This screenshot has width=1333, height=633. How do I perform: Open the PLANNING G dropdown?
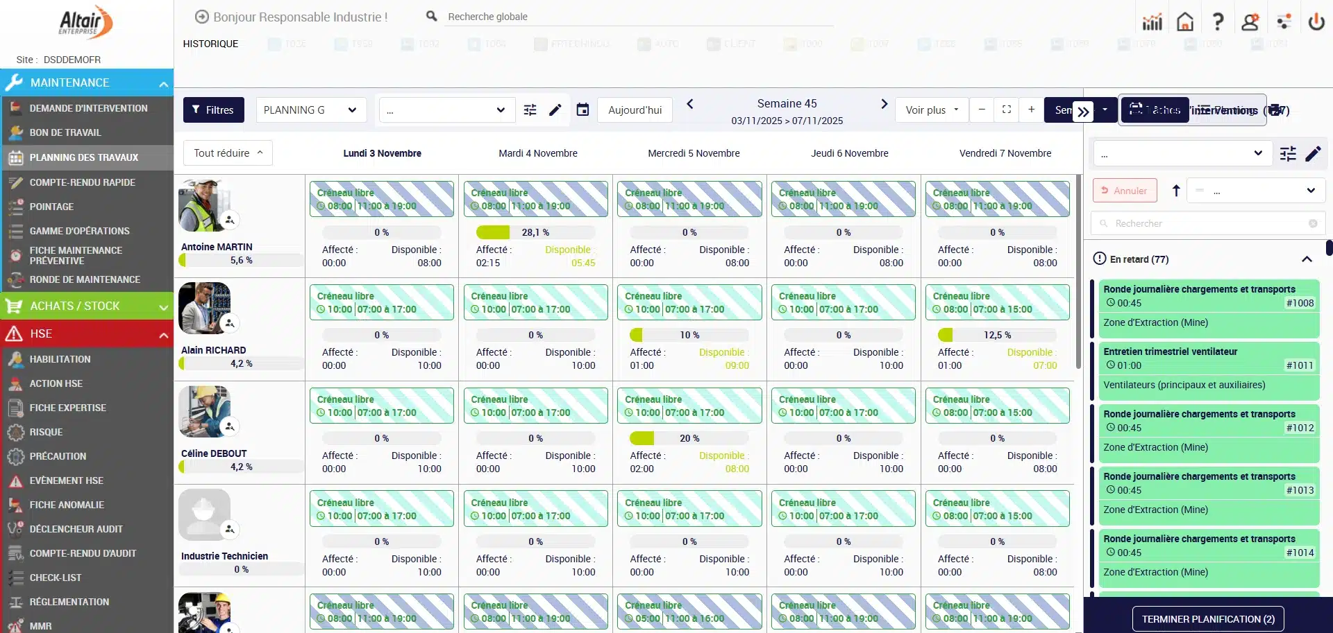click(x=310, y=110)
